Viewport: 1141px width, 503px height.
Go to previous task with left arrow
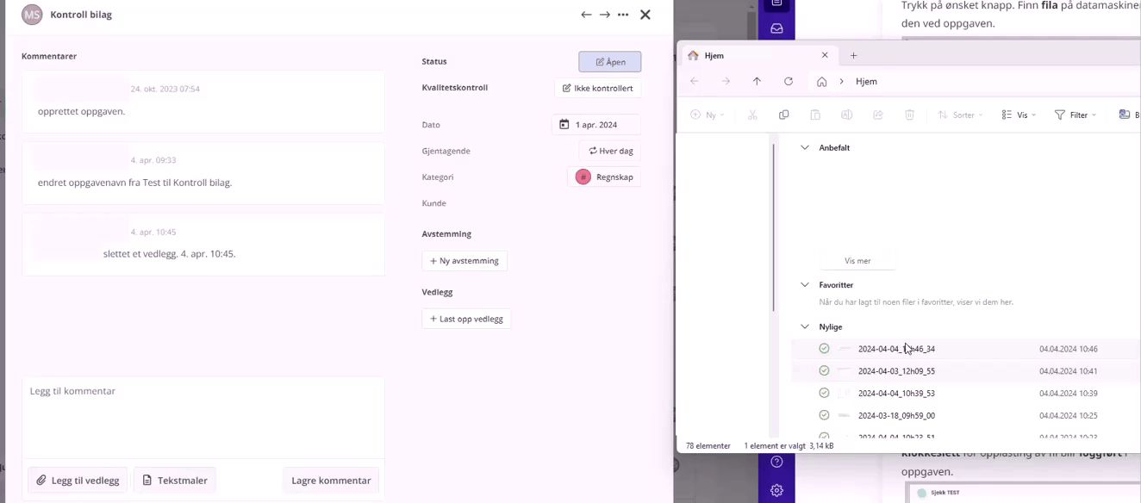(586, 15)
